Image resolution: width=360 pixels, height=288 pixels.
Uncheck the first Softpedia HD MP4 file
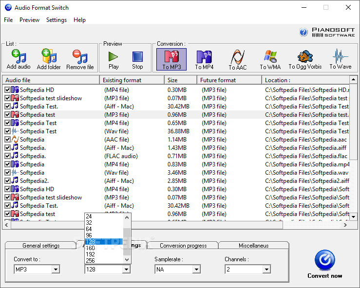7,90
